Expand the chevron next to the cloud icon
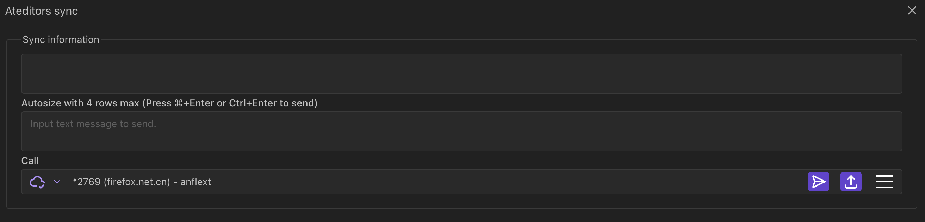This screenshot has width=925, height=222. tap(57, 182)
